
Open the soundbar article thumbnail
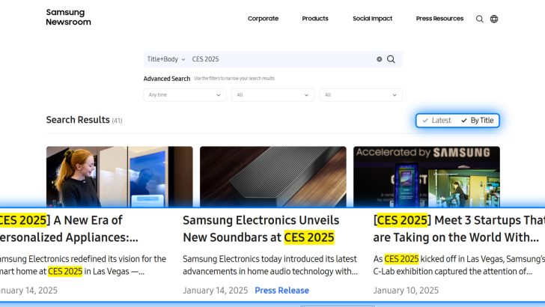(x=273, y=177)
